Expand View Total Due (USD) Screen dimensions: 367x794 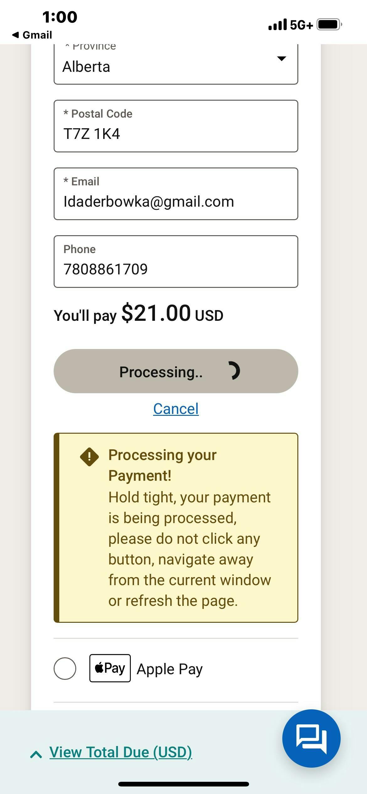coord(120,752)
